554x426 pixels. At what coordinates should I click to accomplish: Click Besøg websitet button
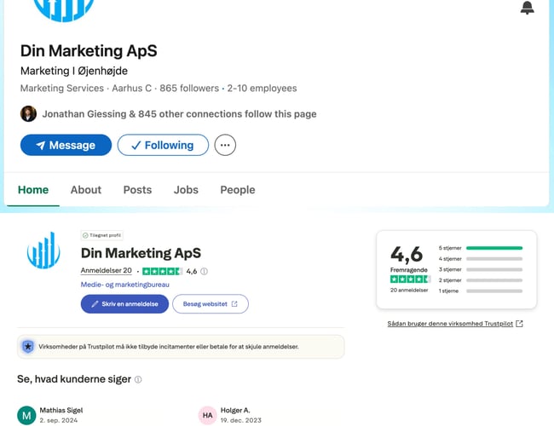point(211,304)
